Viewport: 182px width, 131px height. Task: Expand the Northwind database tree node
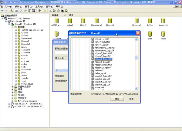pyautogui.click(x=16, y=70)
